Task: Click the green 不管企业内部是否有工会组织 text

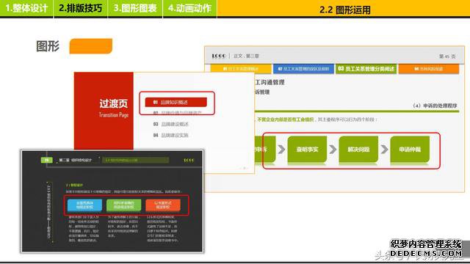Action: tap(286, 120)
